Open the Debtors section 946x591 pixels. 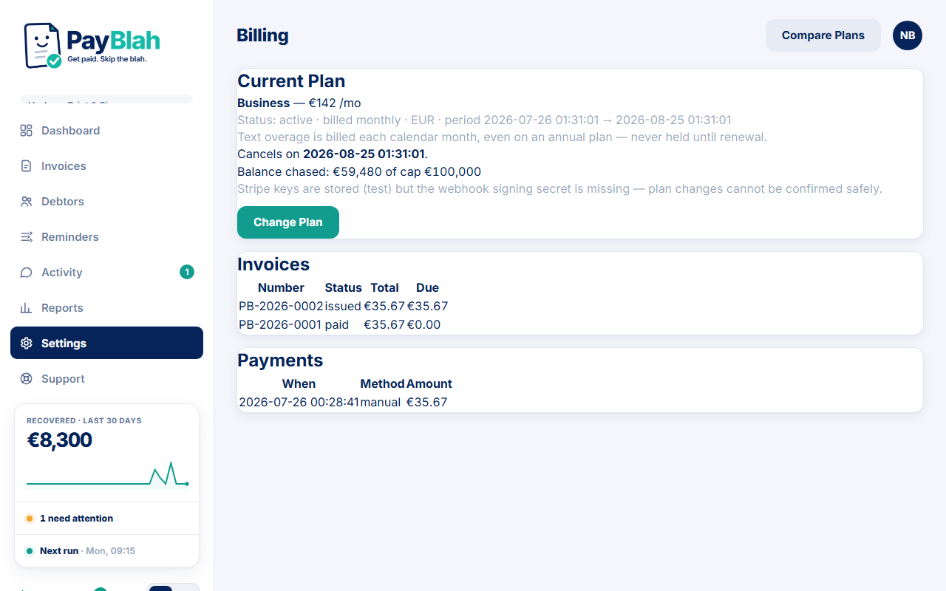pyautogui.click(x=106, y=202)
